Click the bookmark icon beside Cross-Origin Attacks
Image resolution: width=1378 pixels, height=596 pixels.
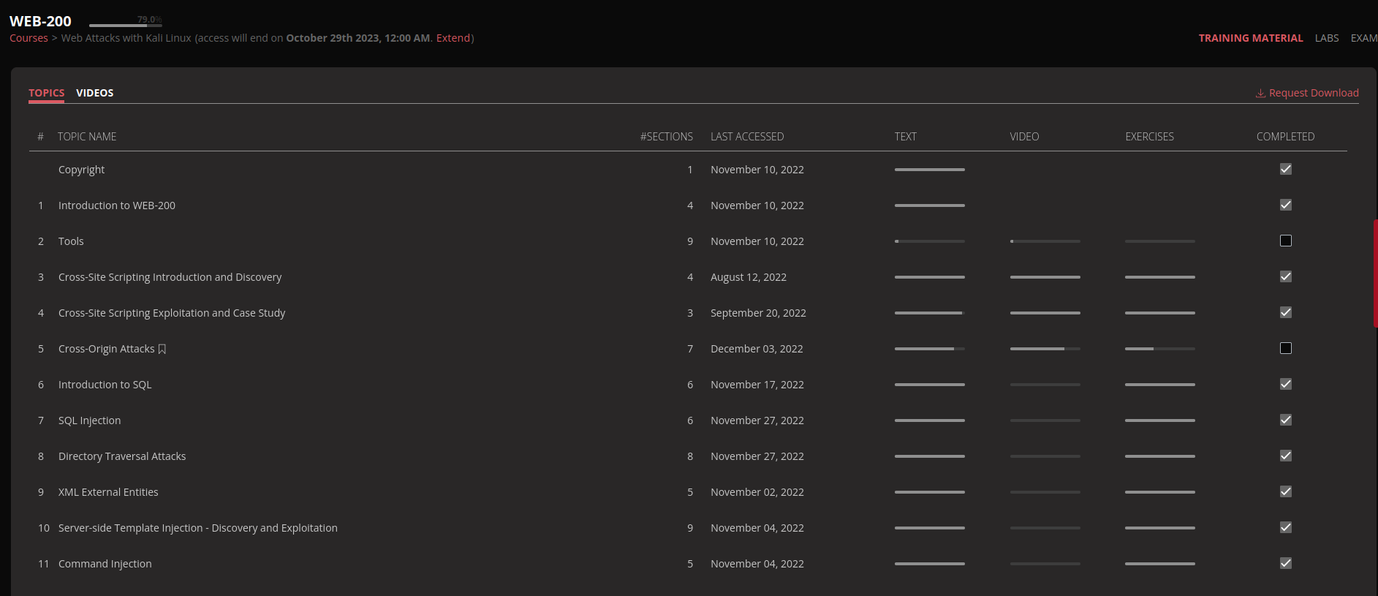(x=162, y=349)
